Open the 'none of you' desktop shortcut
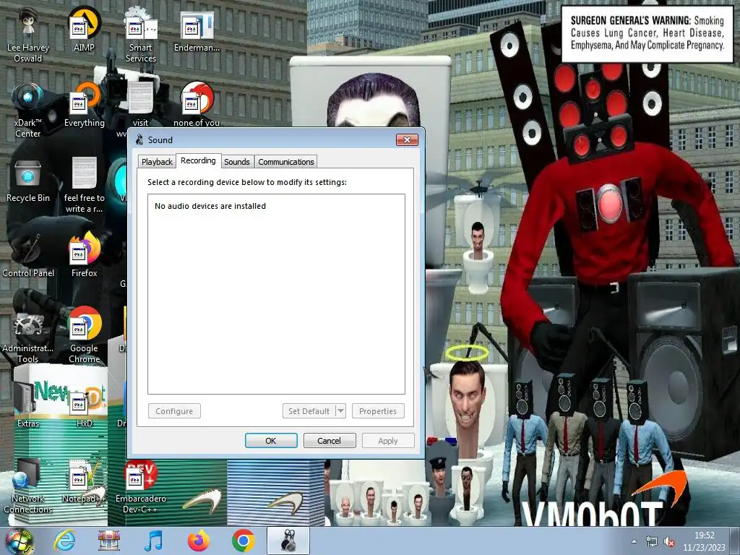Screen dimensions: 740x555 [197, 105]
